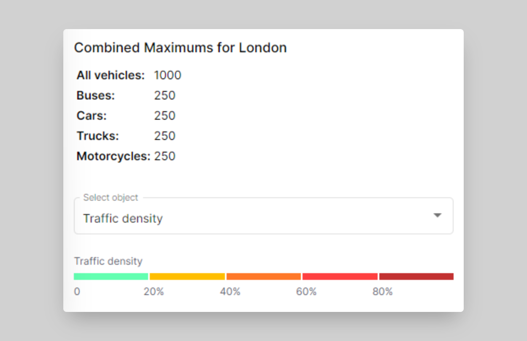
Task: Select the green segment of the density scale
Action: 111,276
